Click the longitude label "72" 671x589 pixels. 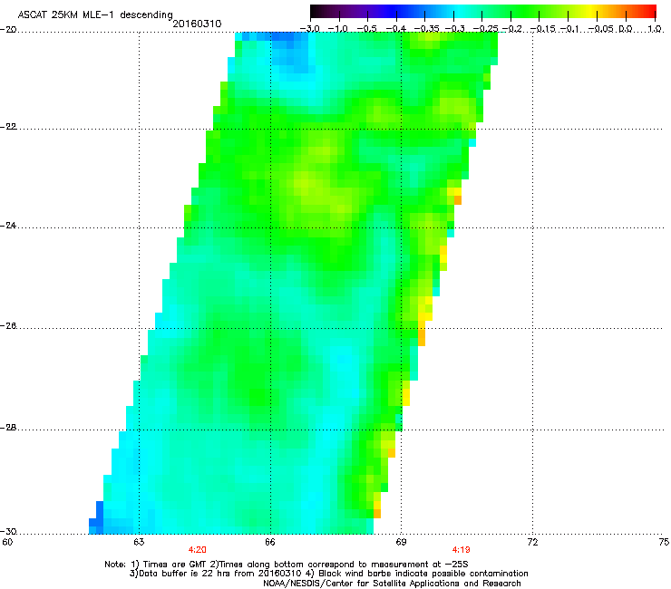(532, 542)
